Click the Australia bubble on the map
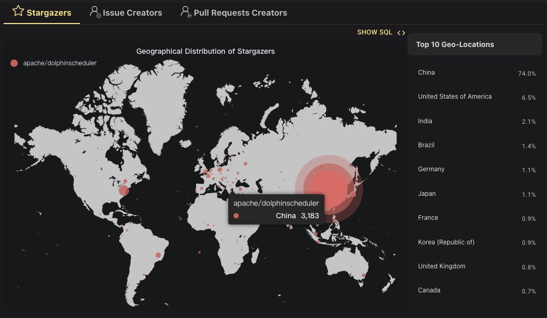 coord(364,275)
